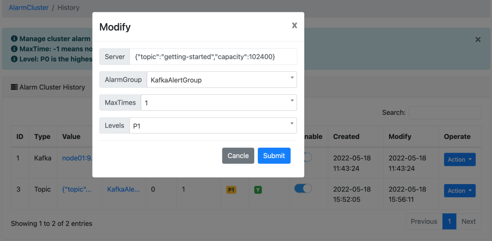492x241 pixels.
Task: Click the Alarm Cluster History list icon
Action: 14,87
